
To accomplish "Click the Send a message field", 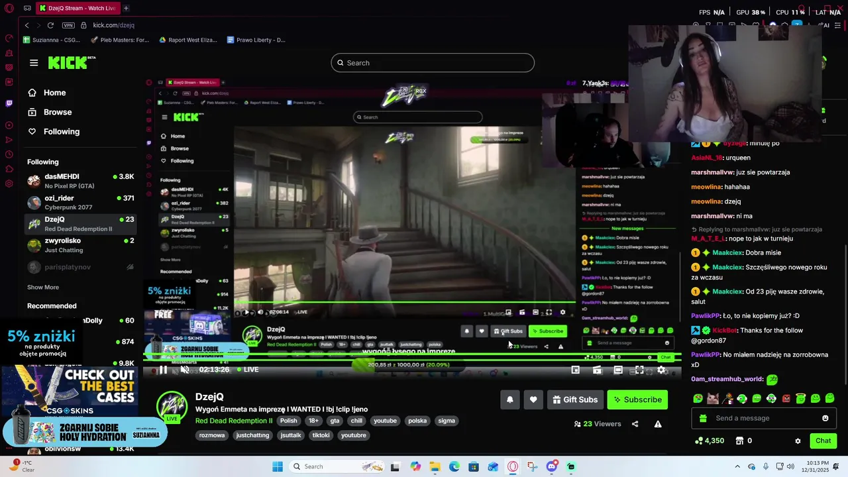I will click(765, 418).
